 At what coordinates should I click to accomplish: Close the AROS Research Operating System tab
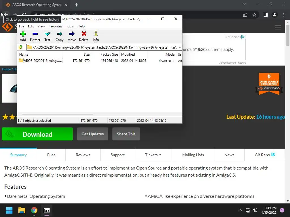[x=66, y=5]
